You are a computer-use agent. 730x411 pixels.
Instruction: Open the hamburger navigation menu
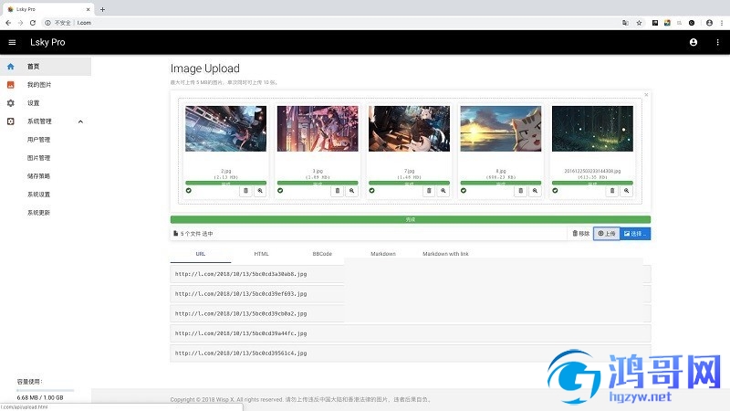[12, 42]
